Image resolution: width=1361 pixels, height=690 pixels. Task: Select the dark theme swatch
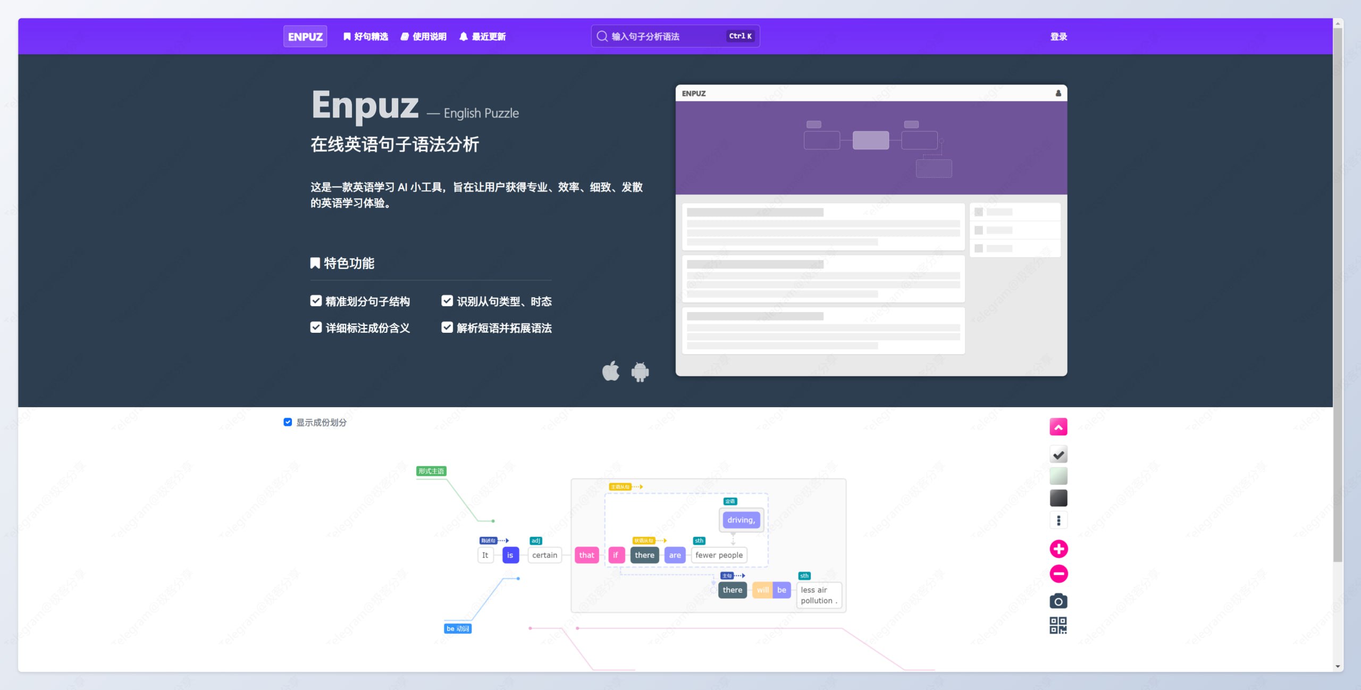[x=1058, y=498]
